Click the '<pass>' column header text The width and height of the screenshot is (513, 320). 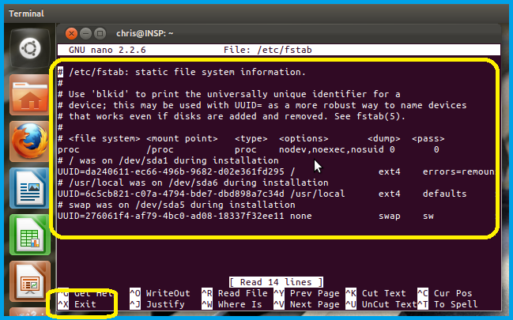[428, 139]
